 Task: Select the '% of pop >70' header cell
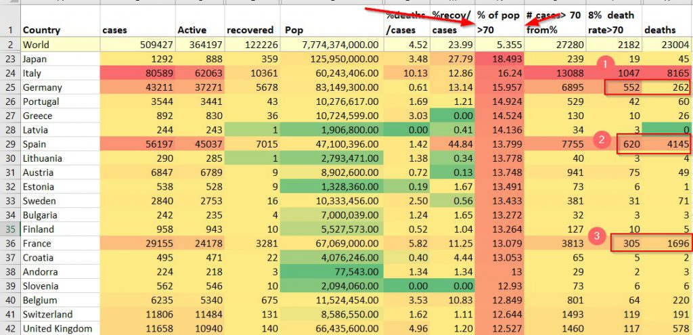click(x=499, y=22)
